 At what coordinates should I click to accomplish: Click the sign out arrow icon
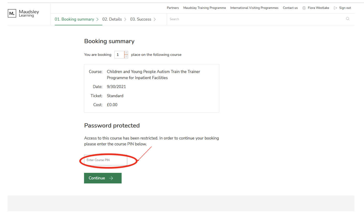coord(336,8)
